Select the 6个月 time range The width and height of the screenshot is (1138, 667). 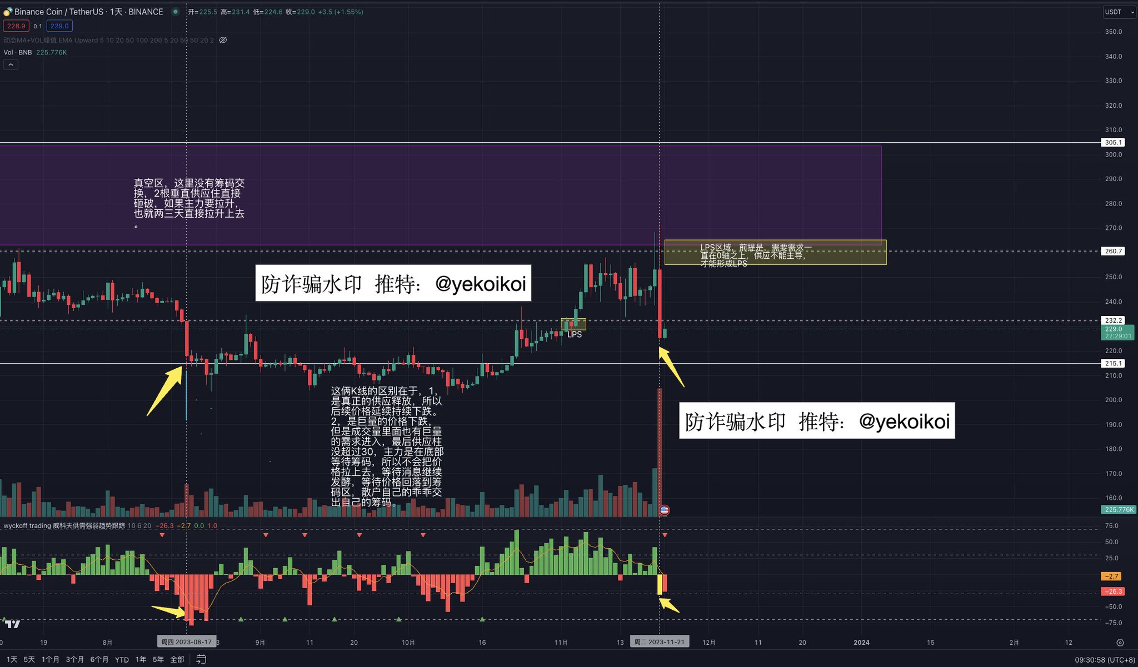(99, 659)
